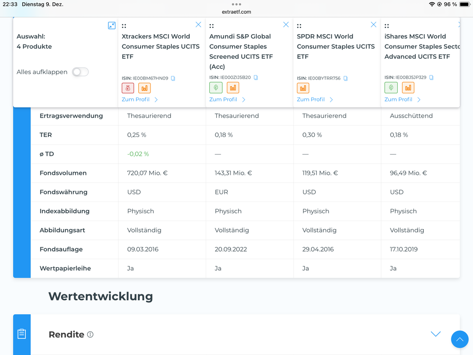The height and width of the screenshot is (355, 473).
Task: Click the orange chart icon on Amundi
Action: [233, 88]
